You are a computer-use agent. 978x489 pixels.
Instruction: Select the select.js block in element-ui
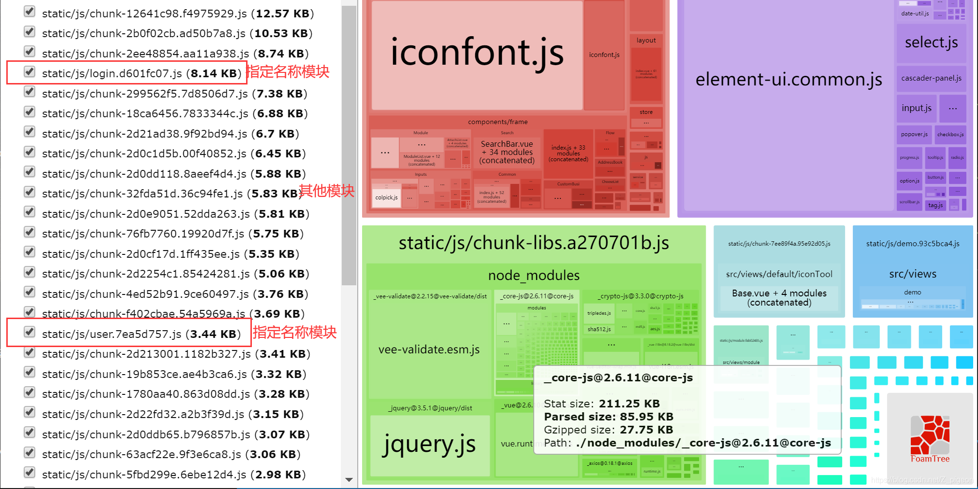[931, 43]
